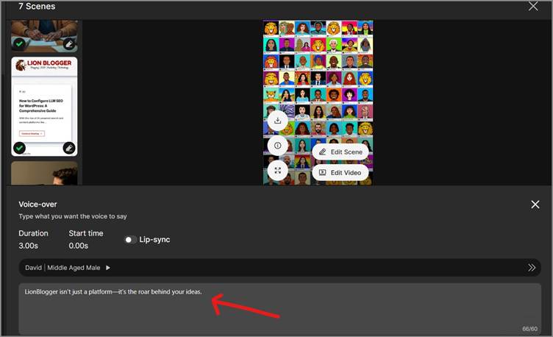Expand preview to fullscreen with the arrows icon

click(277, 171)
